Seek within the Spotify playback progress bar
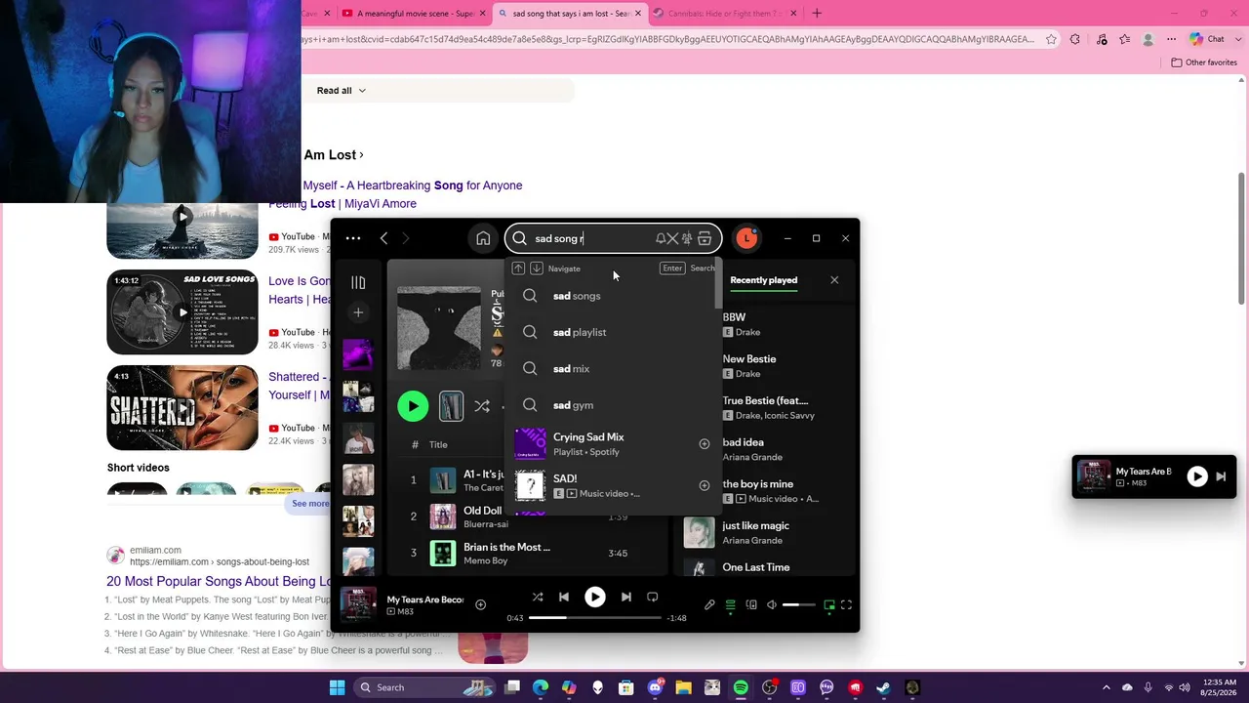This screenshot has height=703, width=1249. [x=595, y=618]
